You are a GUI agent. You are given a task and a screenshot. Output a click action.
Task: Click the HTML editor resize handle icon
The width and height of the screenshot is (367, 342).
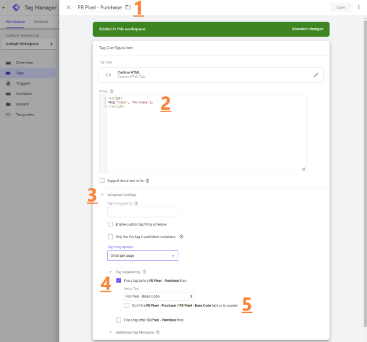303,169
